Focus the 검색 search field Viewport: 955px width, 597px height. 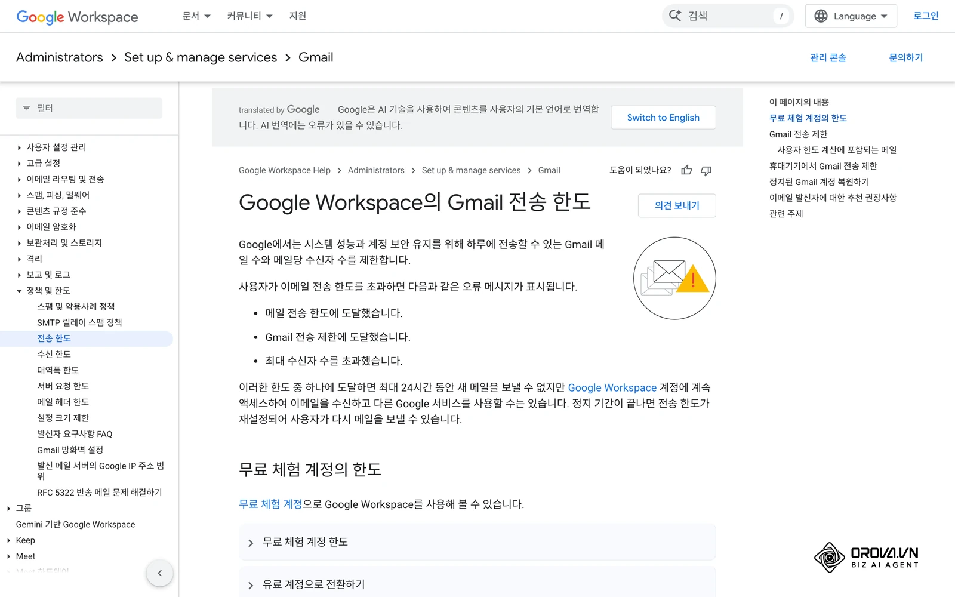pyautogui.click(x=728, y=16)
